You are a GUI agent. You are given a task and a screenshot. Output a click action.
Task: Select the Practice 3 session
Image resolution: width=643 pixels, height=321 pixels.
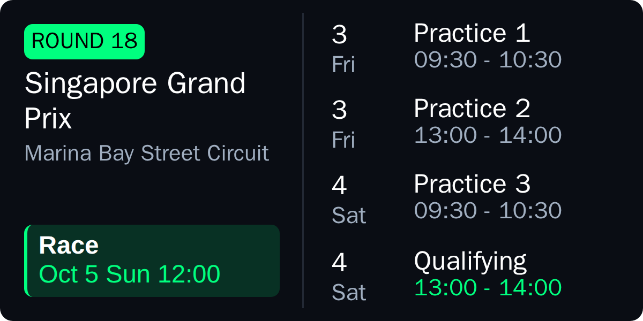[x=472, y=184]
